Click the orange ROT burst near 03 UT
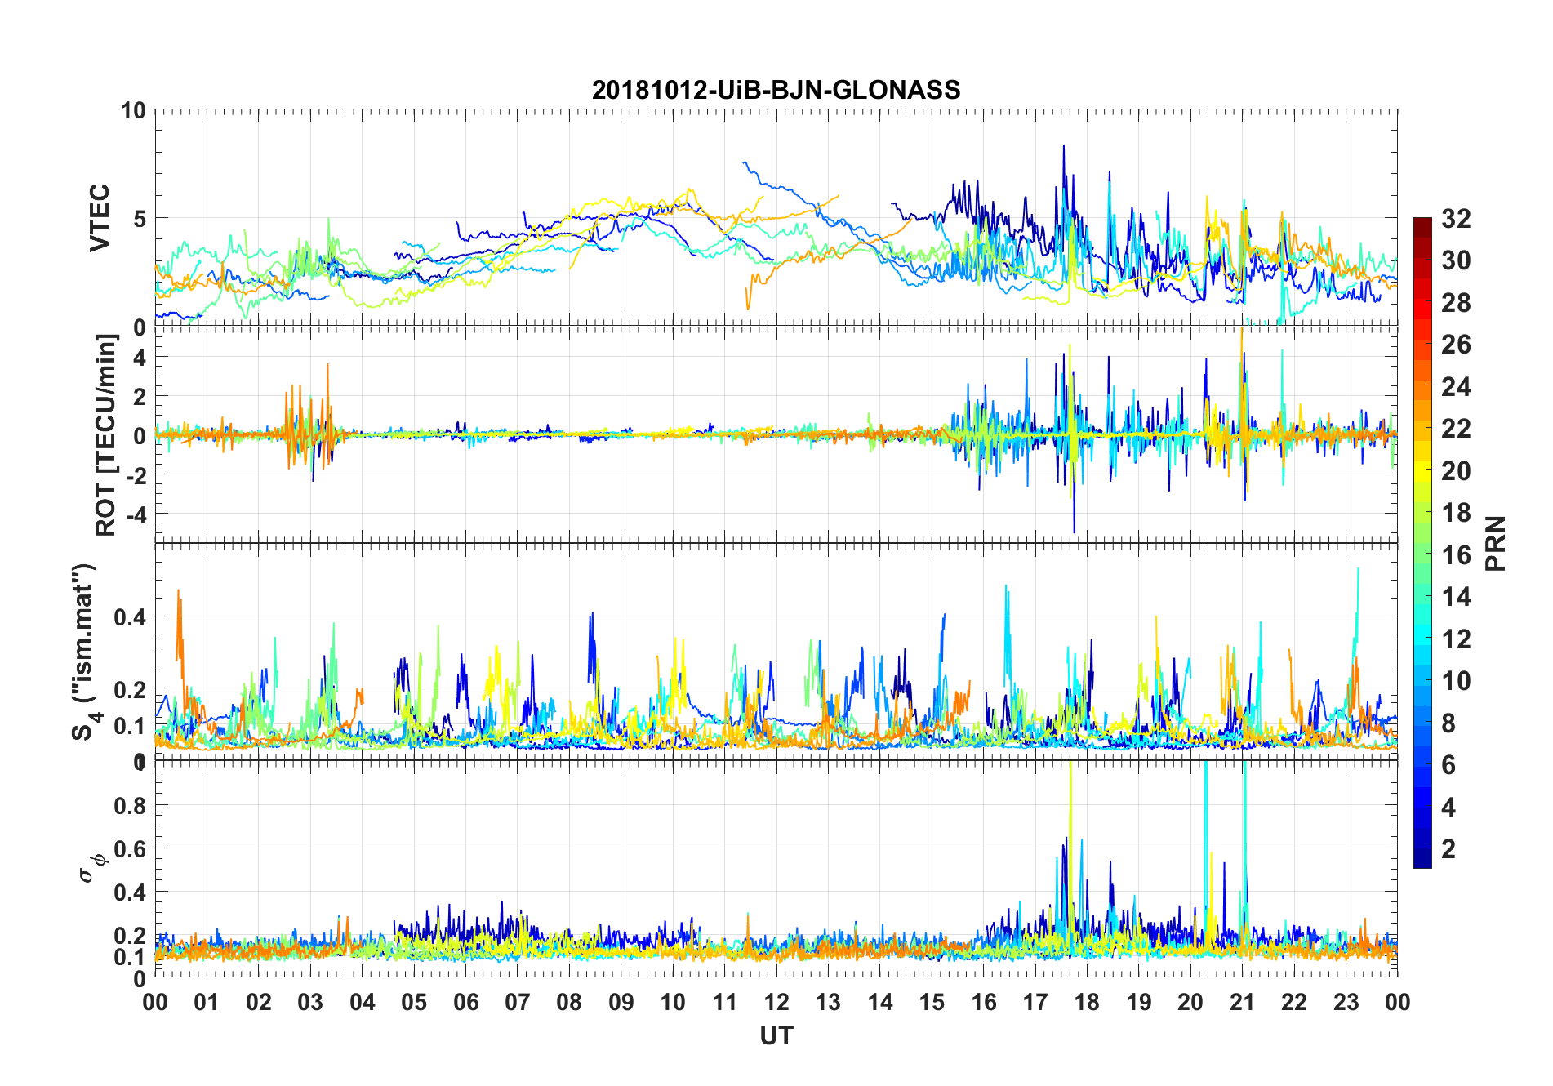1553x1086 pixels. click(x=309, y=416)
